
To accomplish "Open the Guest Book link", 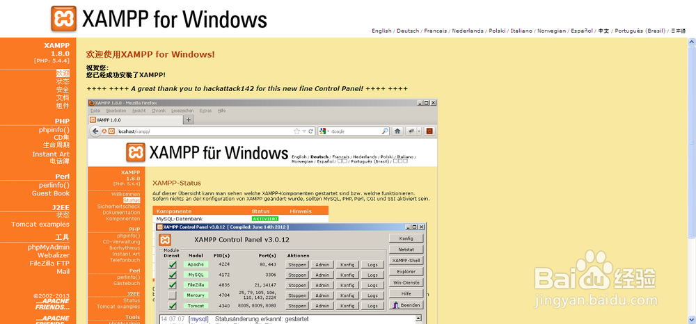I will click(x=51, y=193).
